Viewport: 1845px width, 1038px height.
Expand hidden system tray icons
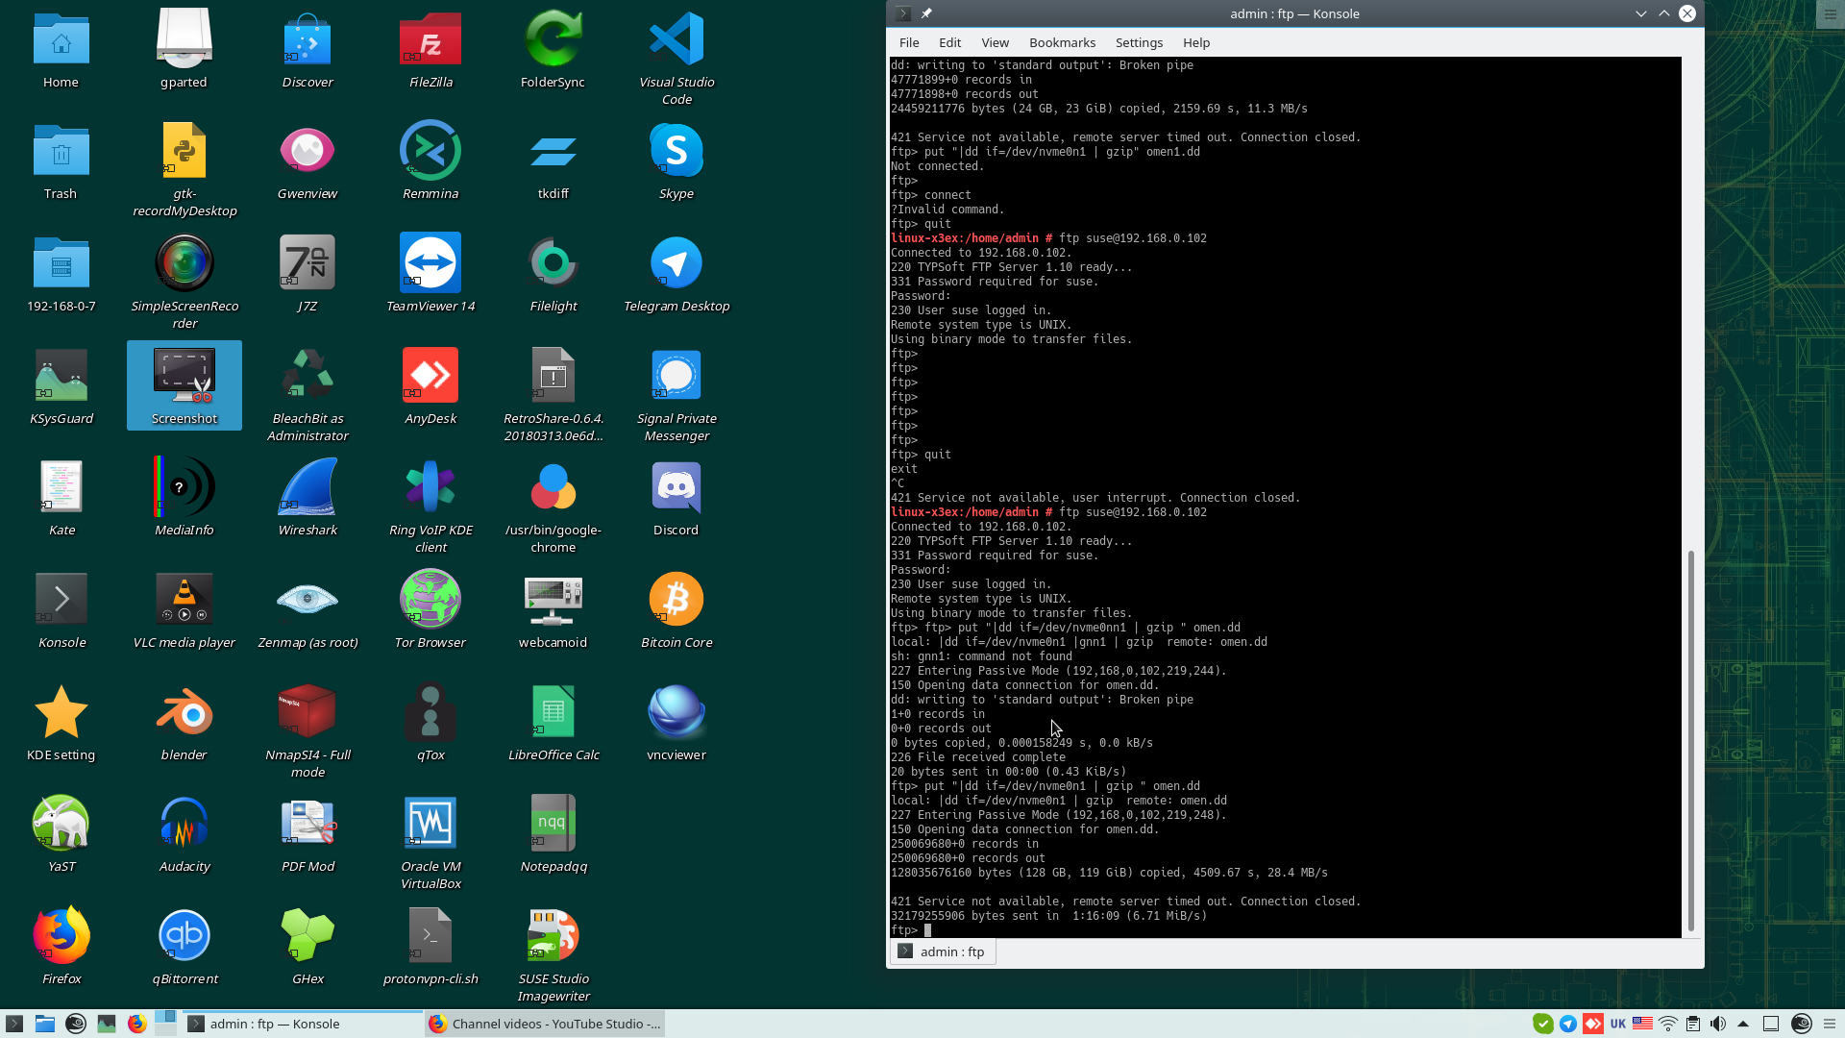1742,1024
